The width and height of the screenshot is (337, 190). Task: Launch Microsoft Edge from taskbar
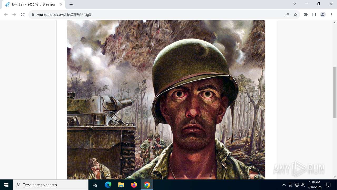pos(108,185)
